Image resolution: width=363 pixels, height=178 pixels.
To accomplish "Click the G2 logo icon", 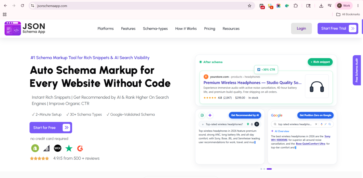I will (80, 148).
